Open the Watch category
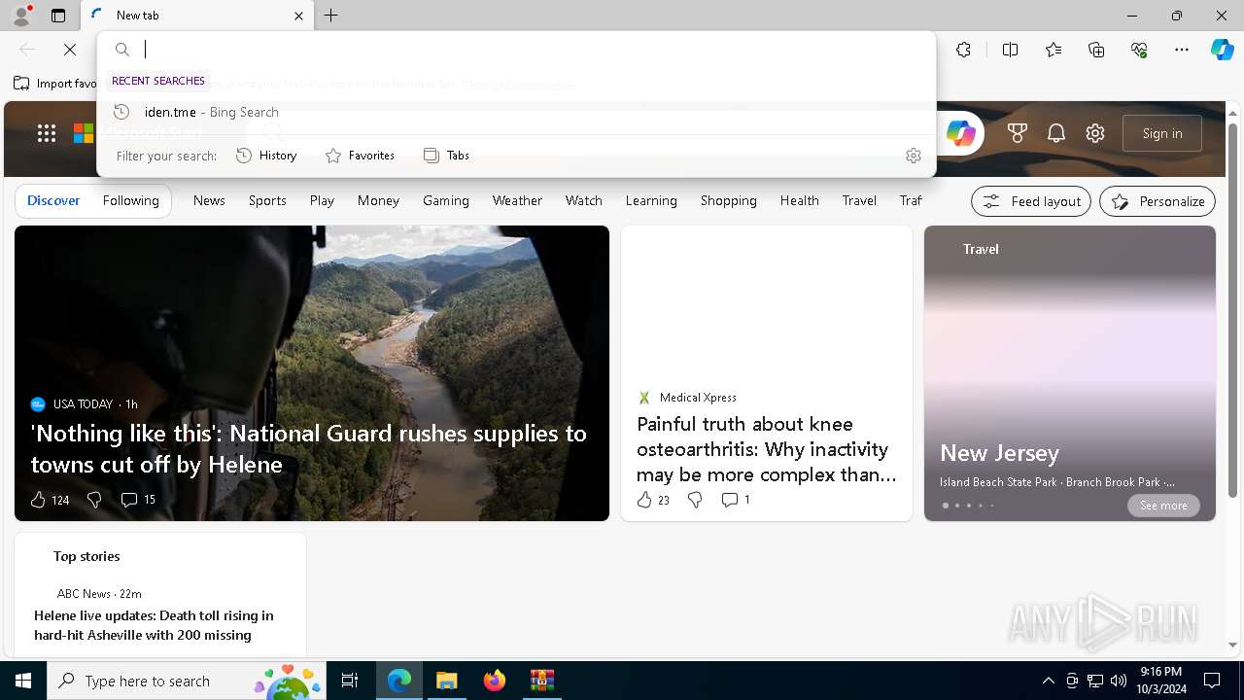This screenshot has width=1244, height=700. (x=584, y=200)
